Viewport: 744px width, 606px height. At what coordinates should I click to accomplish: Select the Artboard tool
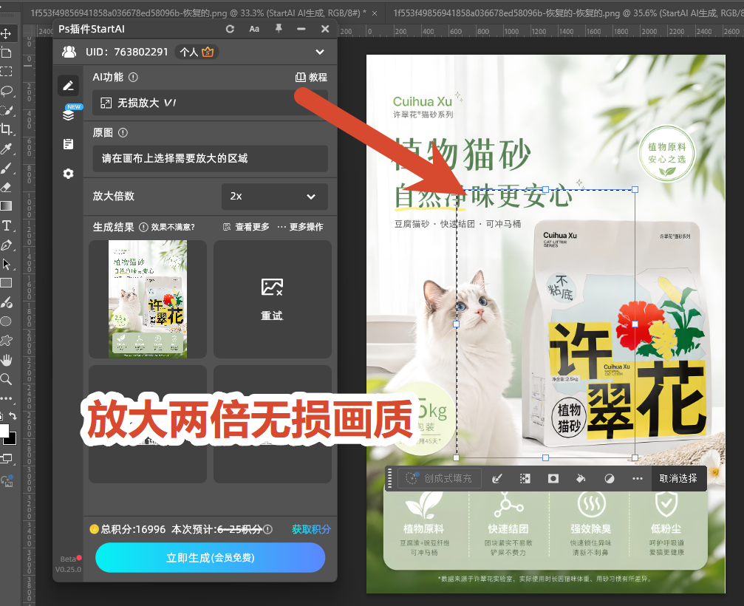[6, 52]
